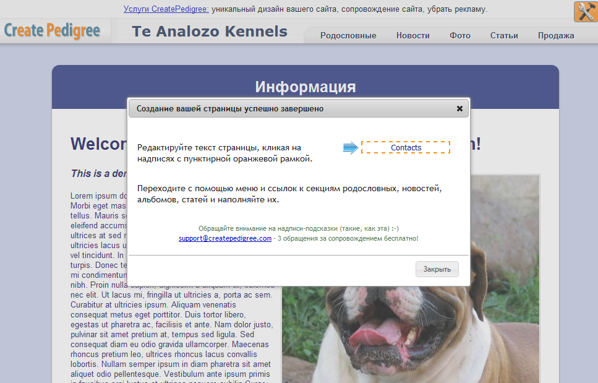Close the dialog with the X icon
This screenshot has width=598, height=383.
(x=459, y=109)
